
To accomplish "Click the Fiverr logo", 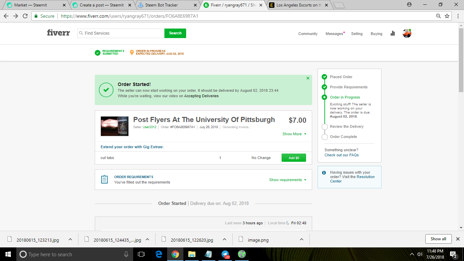I will coord(58,33).
